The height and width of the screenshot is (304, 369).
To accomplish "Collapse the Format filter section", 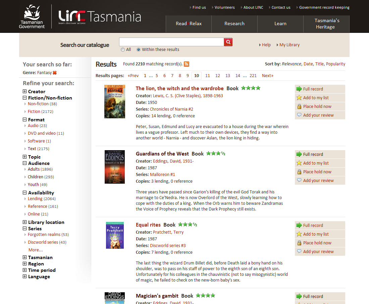I will (25, 119).
